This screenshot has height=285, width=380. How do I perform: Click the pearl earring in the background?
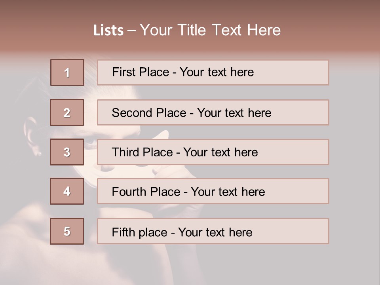tap(40, 153)
